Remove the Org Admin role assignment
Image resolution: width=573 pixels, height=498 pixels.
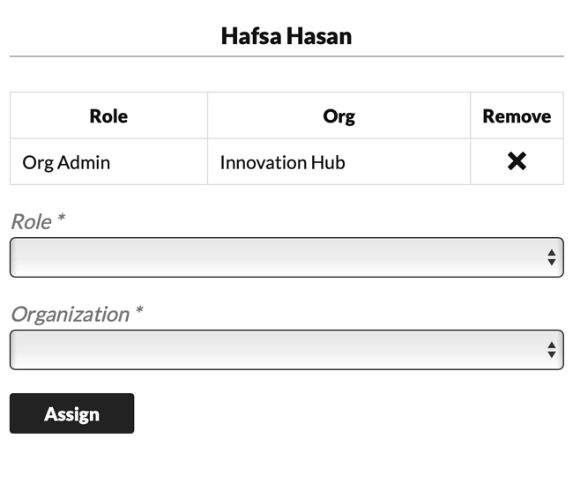pyautogui.click(x=517, y=161)
